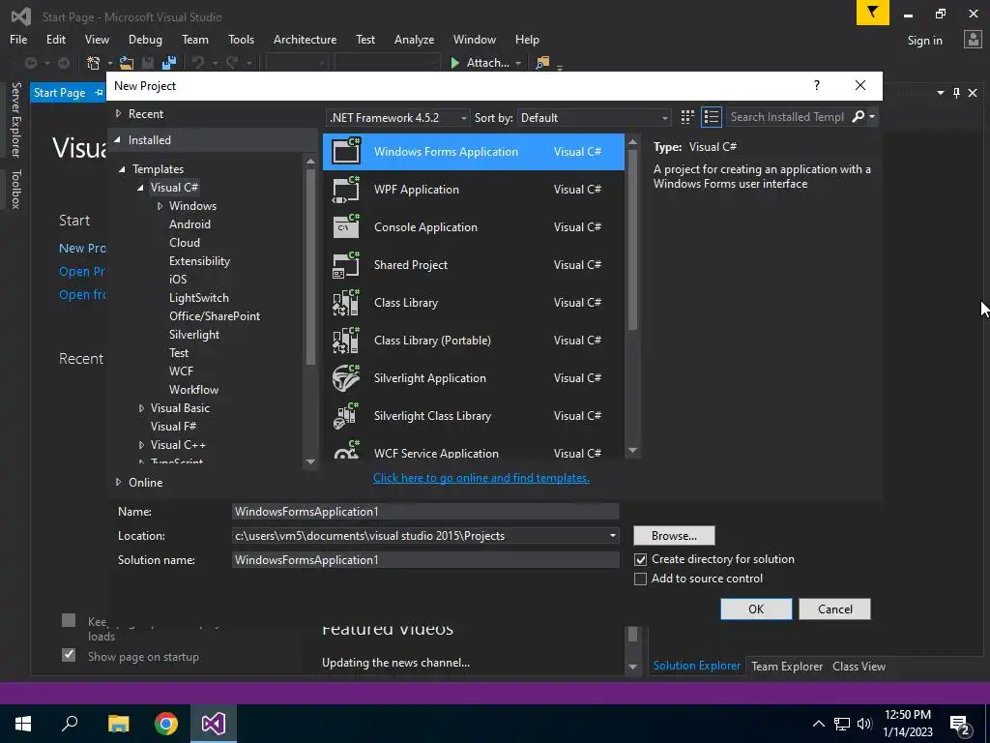Open the Debug menu
This screenshot has width=990, height=743.
coord(145,39)
